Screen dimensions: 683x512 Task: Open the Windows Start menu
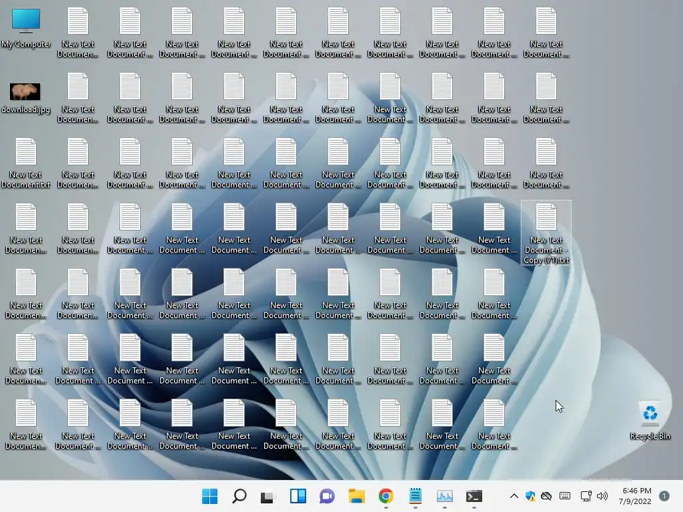209,496
